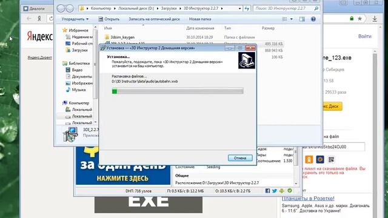
Task: Click Explorer back navigation button
Action: 61,8
